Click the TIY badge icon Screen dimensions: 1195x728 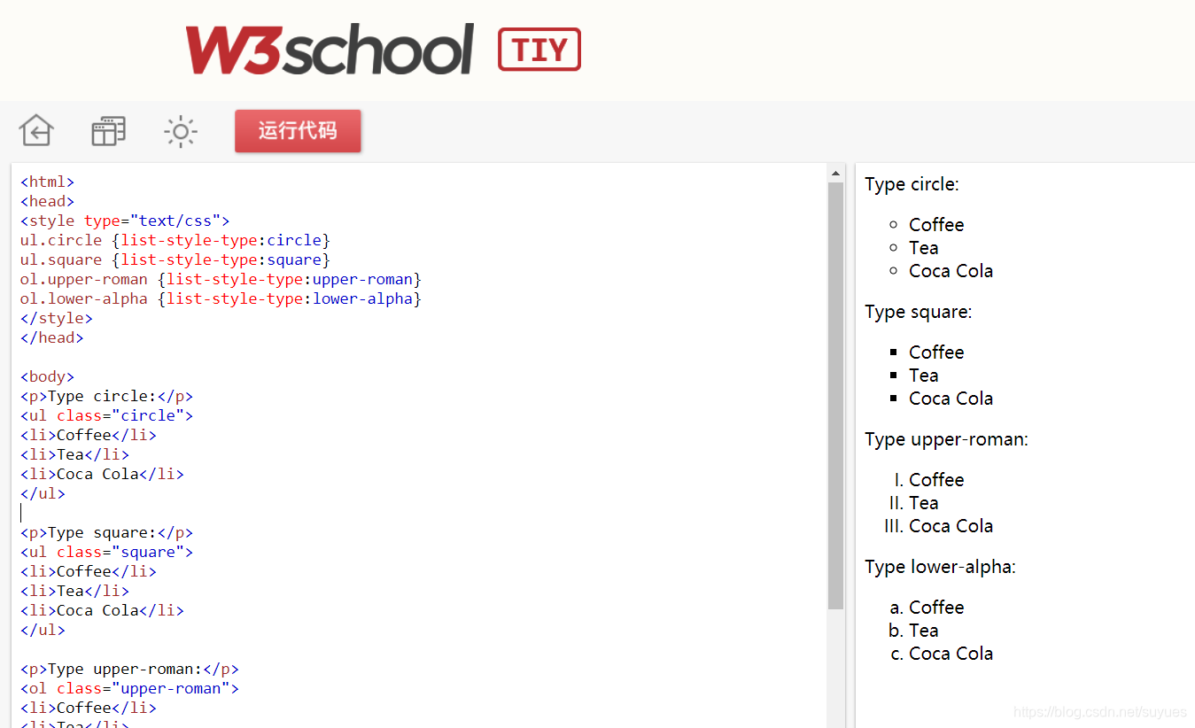click(539, 50)
